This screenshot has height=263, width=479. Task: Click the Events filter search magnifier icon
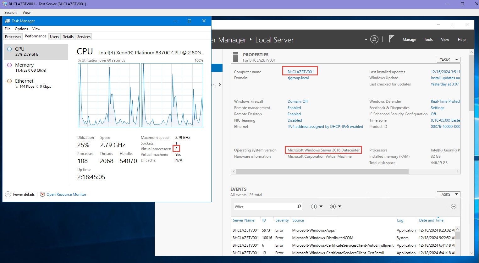(x=299, y=206)
